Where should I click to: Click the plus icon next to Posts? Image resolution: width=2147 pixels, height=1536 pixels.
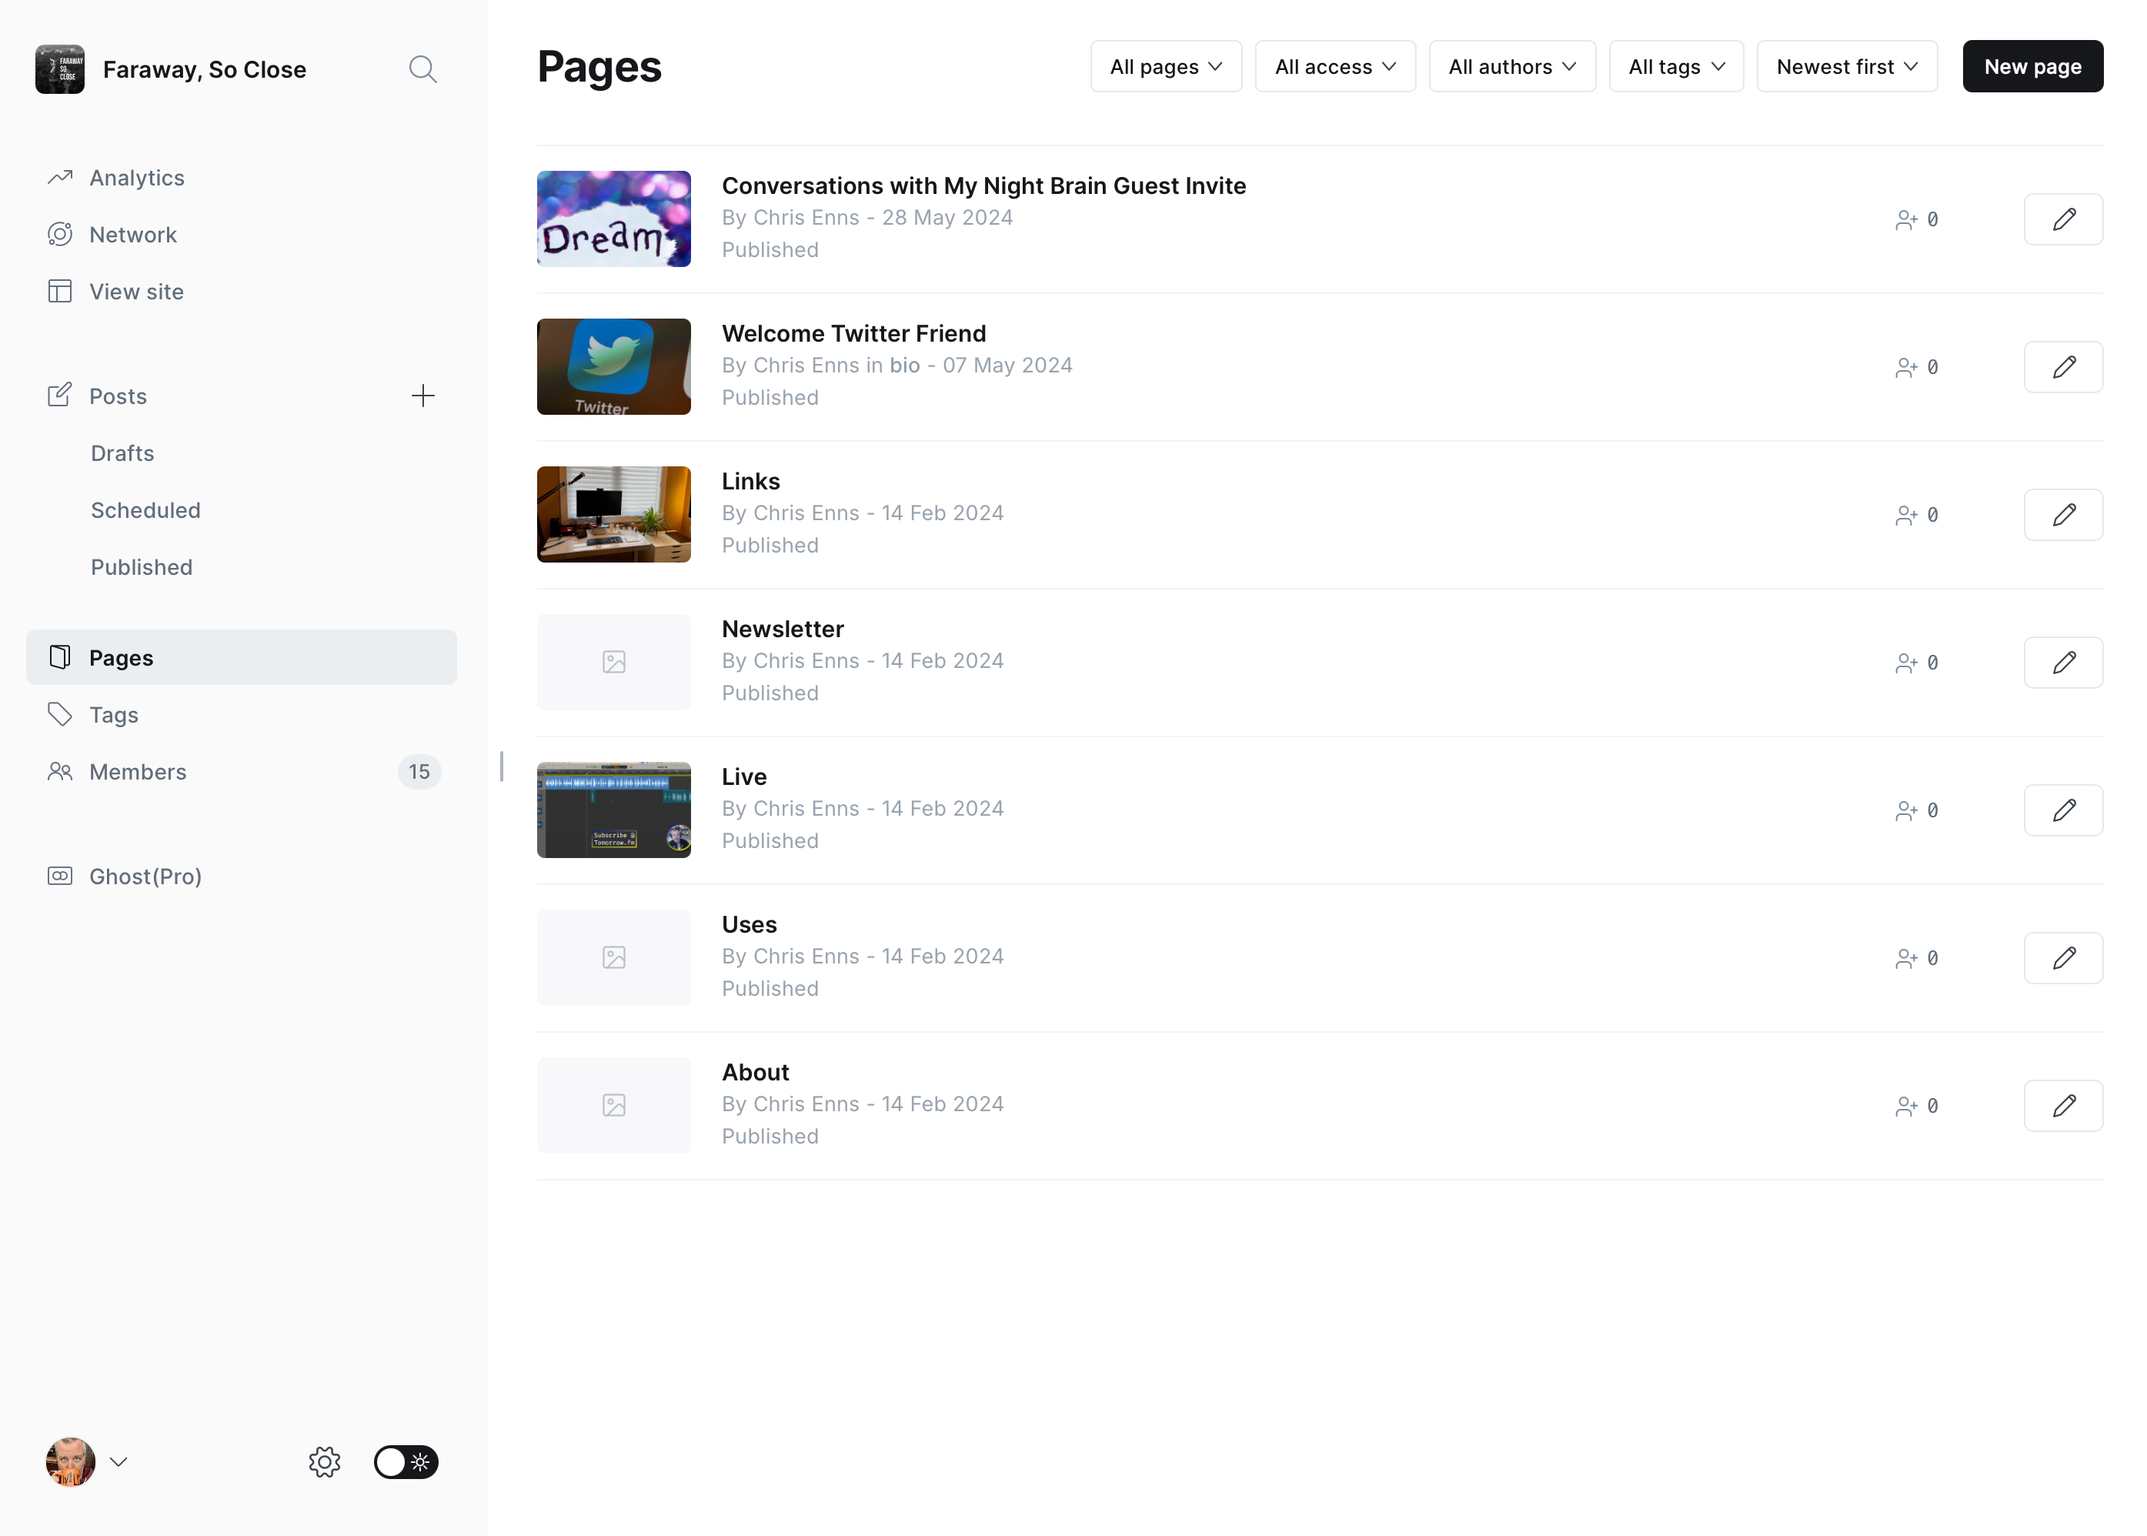click(422, 396)
